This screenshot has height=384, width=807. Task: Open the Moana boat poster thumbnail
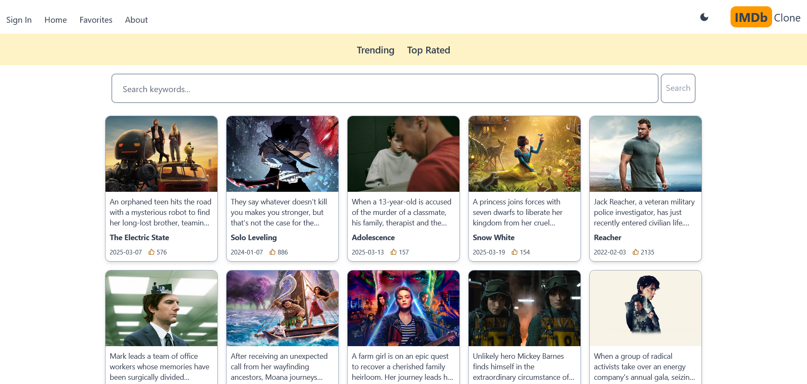pos(282,308)
